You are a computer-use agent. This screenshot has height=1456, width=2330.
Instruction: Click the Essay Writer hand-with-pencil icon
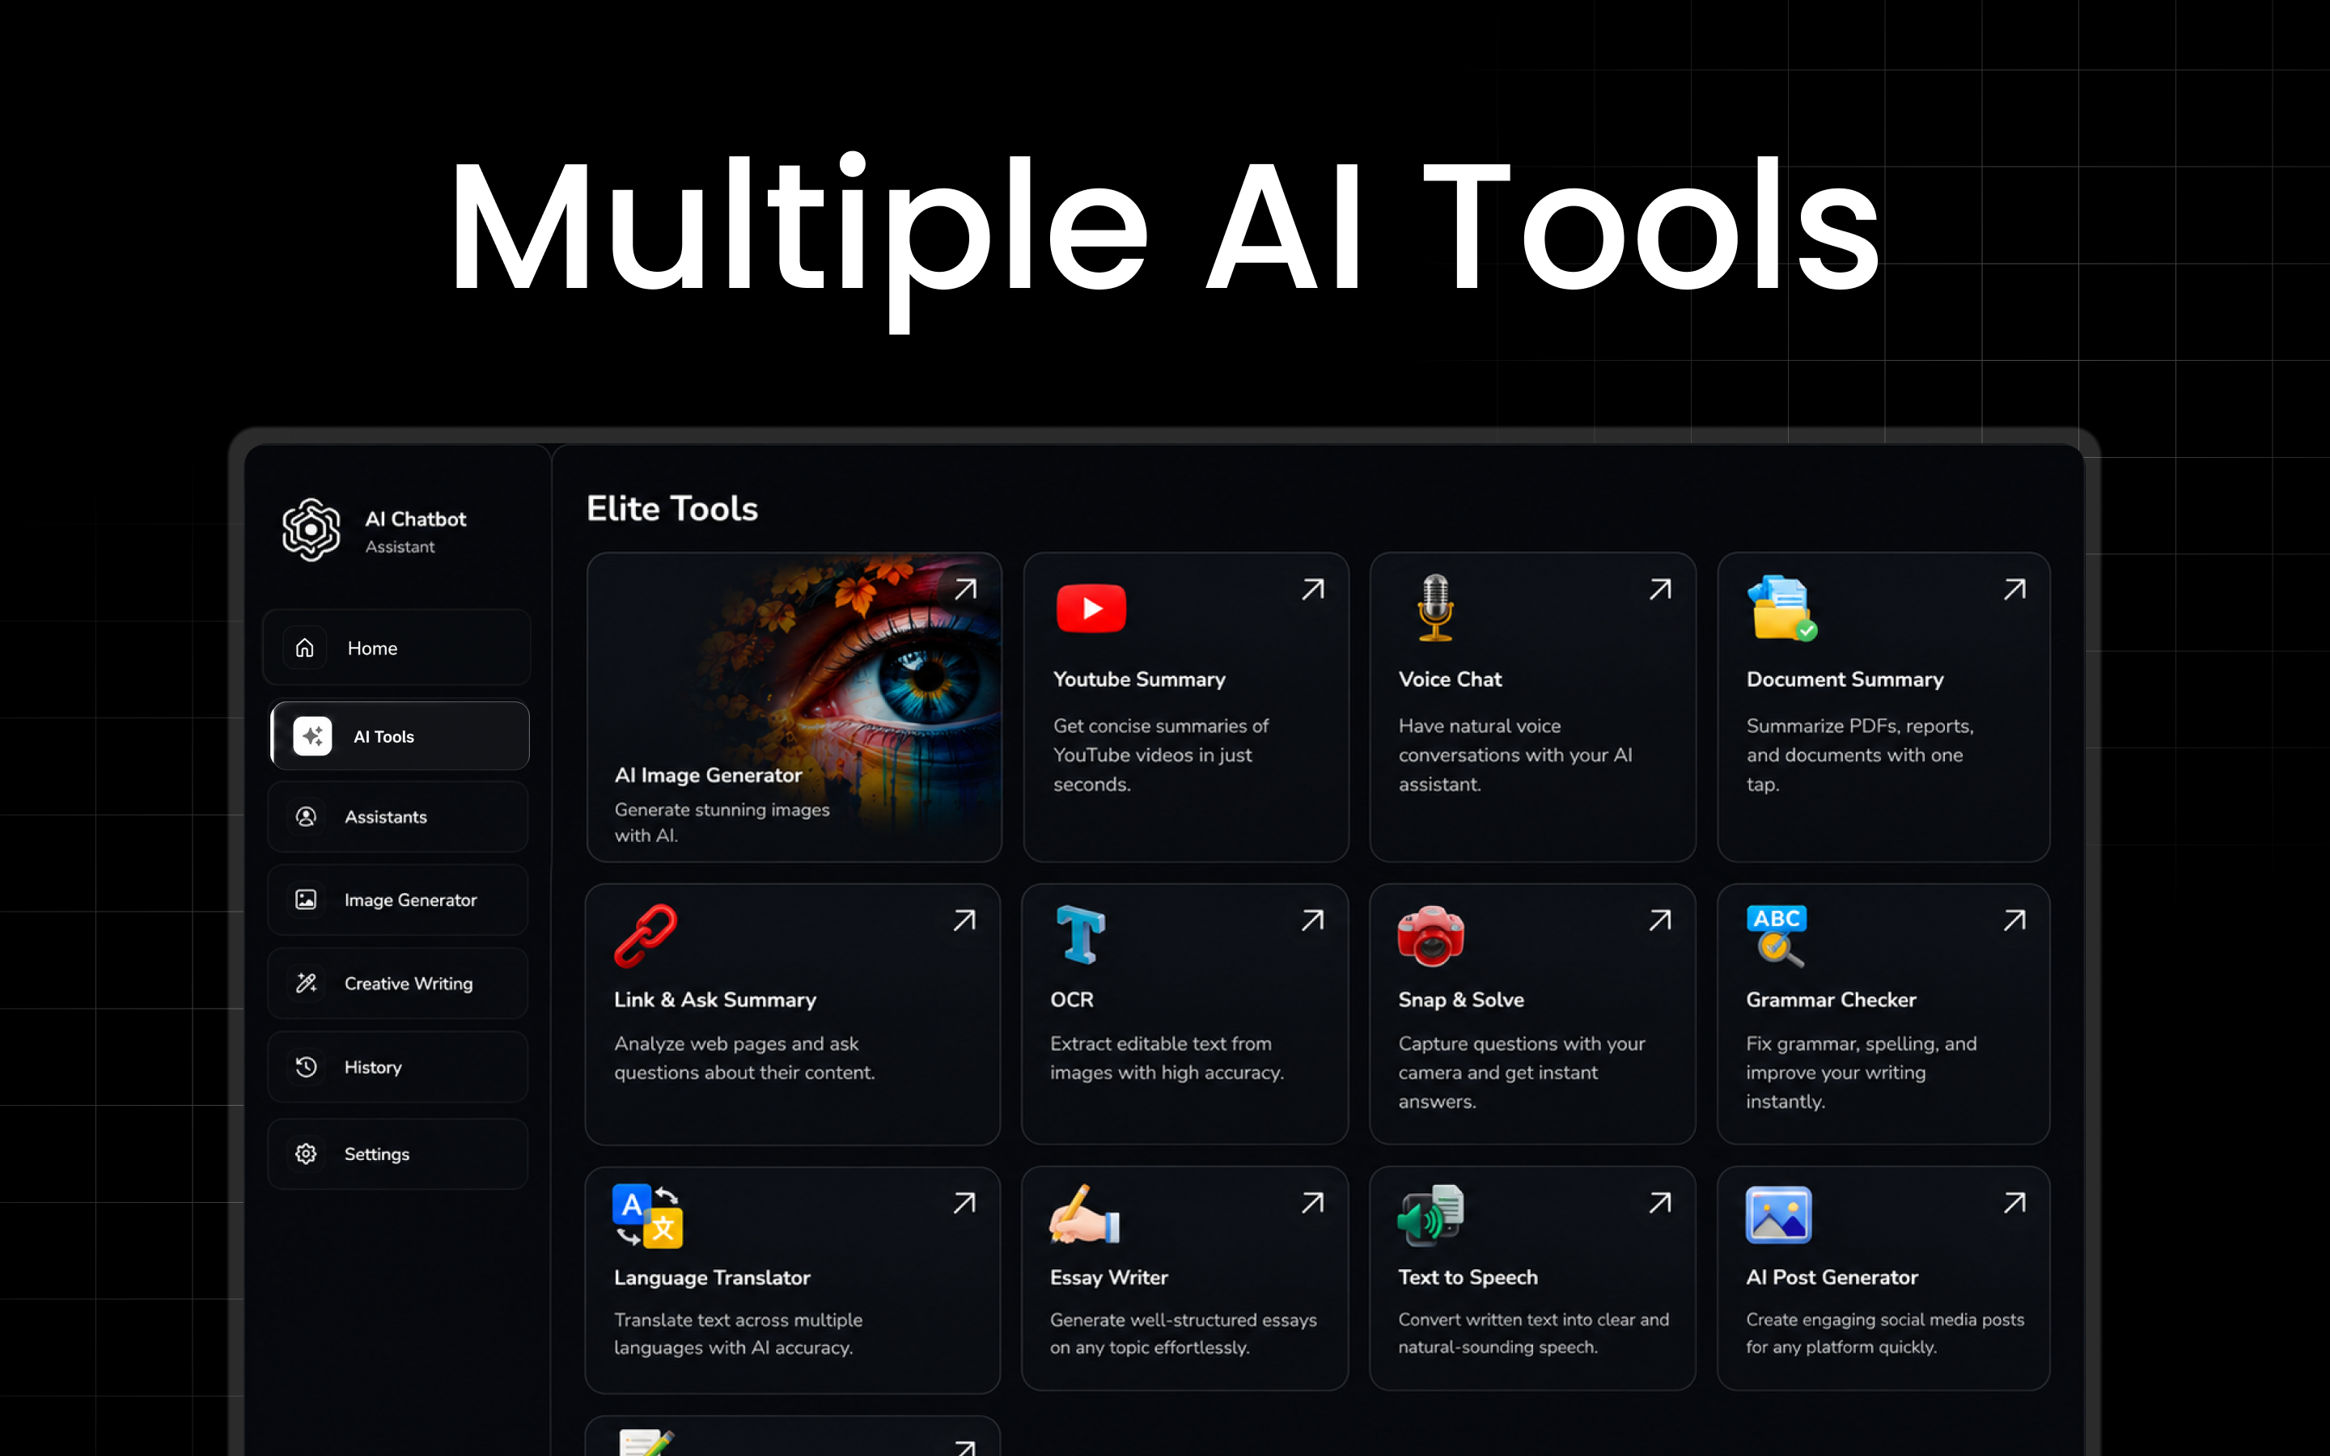1084,1214
